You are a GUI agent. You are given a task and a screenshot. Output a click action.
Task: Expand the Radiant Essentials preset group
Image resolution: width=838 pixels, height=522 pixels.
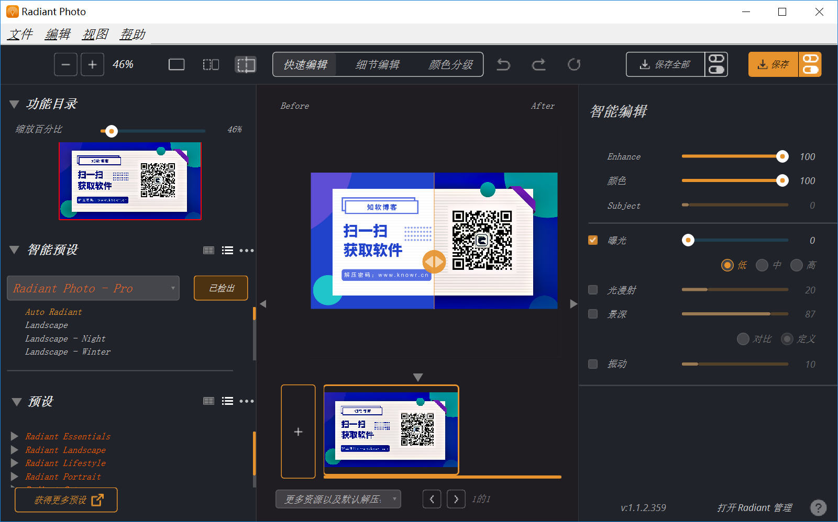tap(15, 436)
